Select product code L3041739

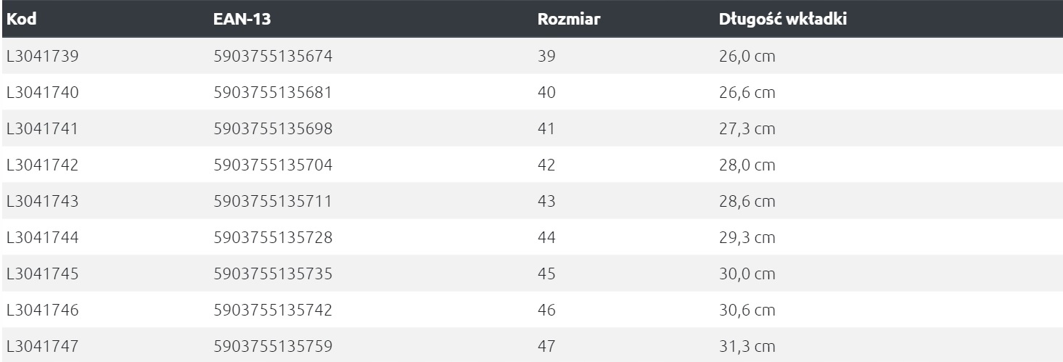42,56
